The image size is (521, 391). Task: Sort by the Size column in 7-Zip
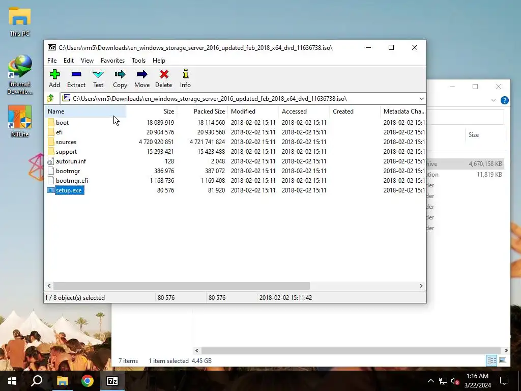click(152, 111)
